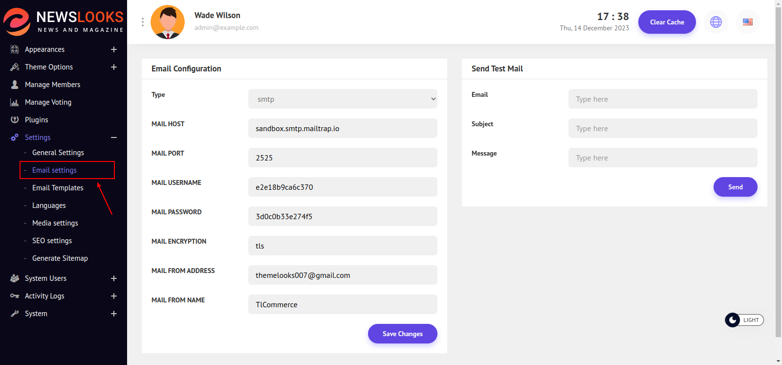This screenshot has width=782, height=365.
Task: Expand the Theme Options plus sign
Action: (114, 67)
